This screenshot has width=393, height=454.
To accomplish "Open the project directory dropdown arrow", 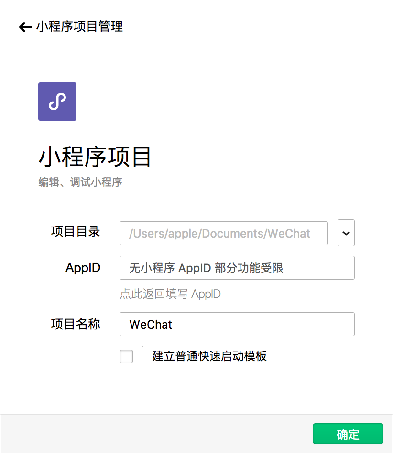I will (x=346, y=233).
